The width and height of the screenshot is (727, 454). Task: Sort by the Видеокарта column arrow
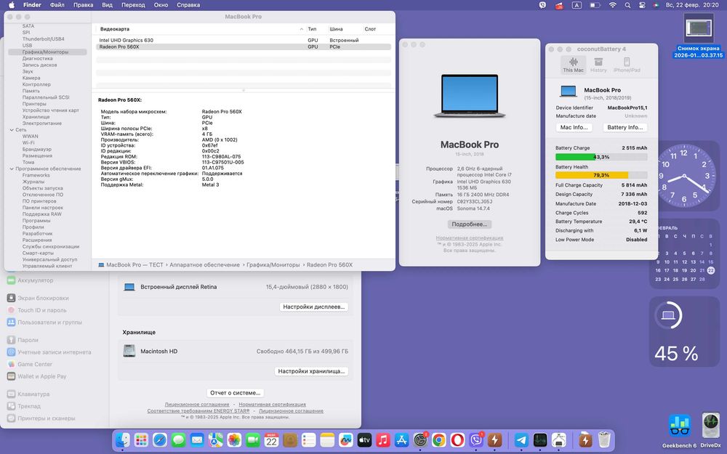click(302, 29)
